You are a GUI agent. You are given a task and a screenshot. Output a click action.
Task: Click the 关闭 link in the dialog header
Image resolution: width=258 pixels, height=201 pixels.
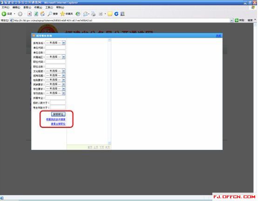click(218, 36)
